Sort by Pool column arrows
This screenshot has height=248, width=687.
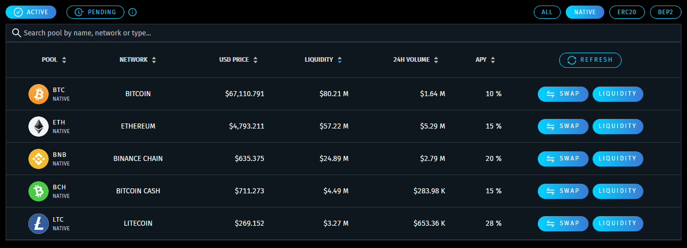[64, 60]
